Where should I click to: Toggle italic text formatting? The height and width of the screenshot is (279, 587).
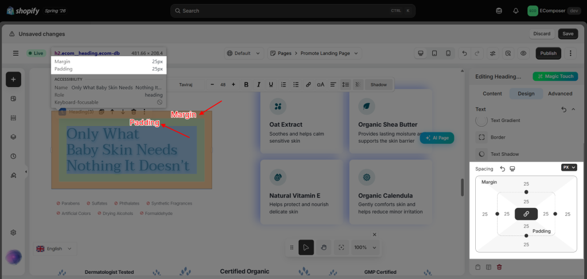point(259,85)
